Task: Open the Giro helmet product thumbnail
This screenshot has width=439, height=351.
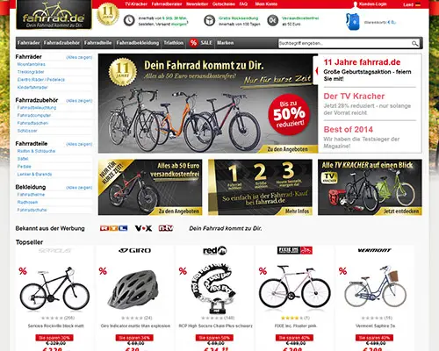Action: 135,289
